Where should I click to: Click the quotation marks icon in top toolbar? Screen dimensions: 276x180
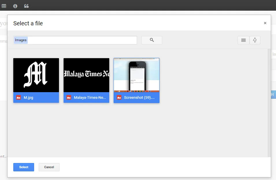click(x=26, y=6)
